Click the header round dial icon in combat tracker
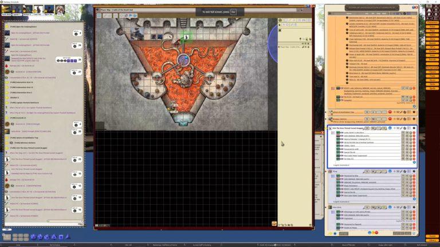440x247 pixels. coord(404,14)
